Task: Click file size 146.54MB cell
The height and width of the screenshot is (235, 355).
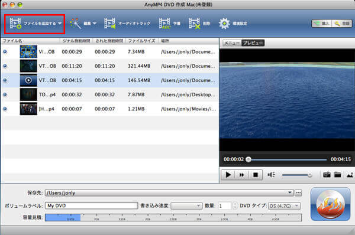Action: tap(139, 80)
